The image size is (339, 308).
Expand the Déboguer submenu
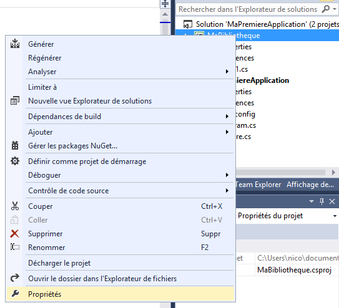point(227,175)
